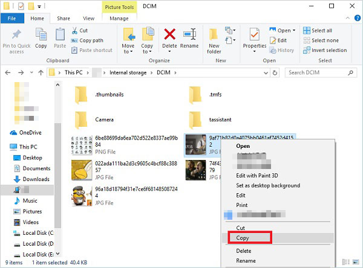Select Videos in navigation pane
Image resolution: width=363 pixels, height=268 pixels.
click(x=27, y=222)
